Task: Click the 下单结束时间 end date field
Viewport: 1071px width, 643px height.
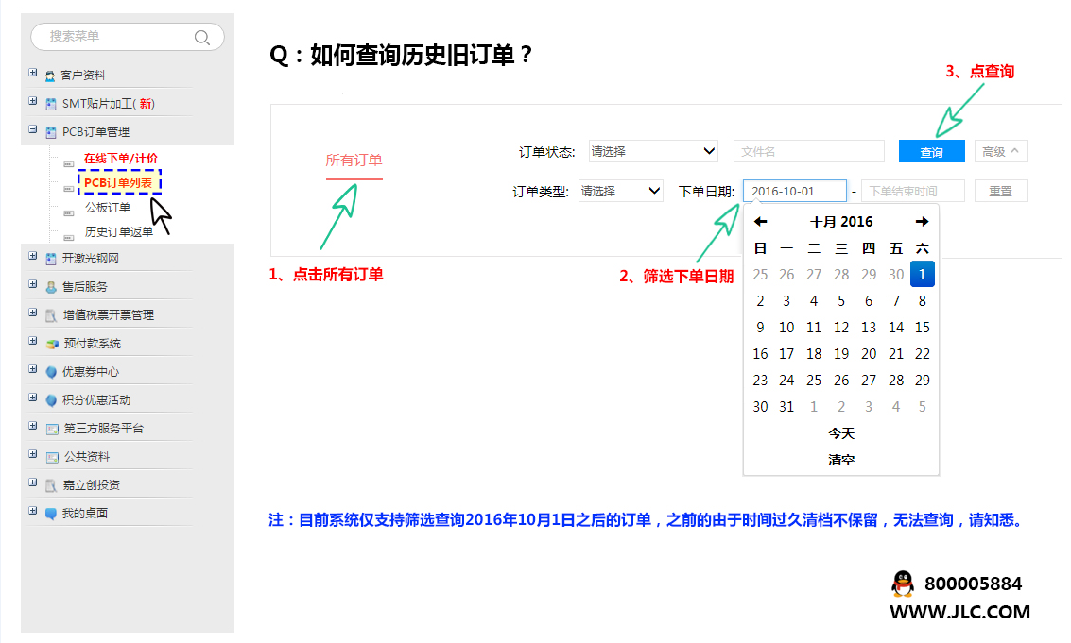Action: pyautogui.click(x=912, y=191)
